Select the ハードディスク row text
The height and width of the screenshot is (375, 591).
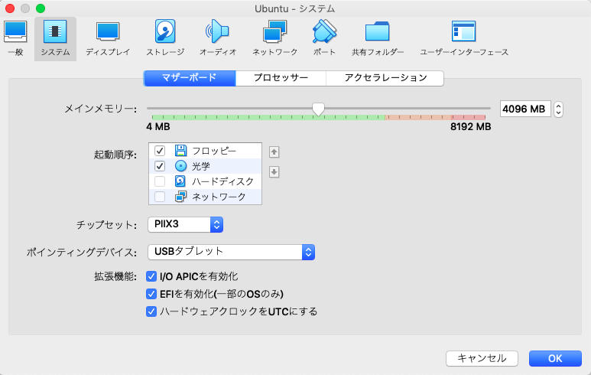tap(222, 181)
